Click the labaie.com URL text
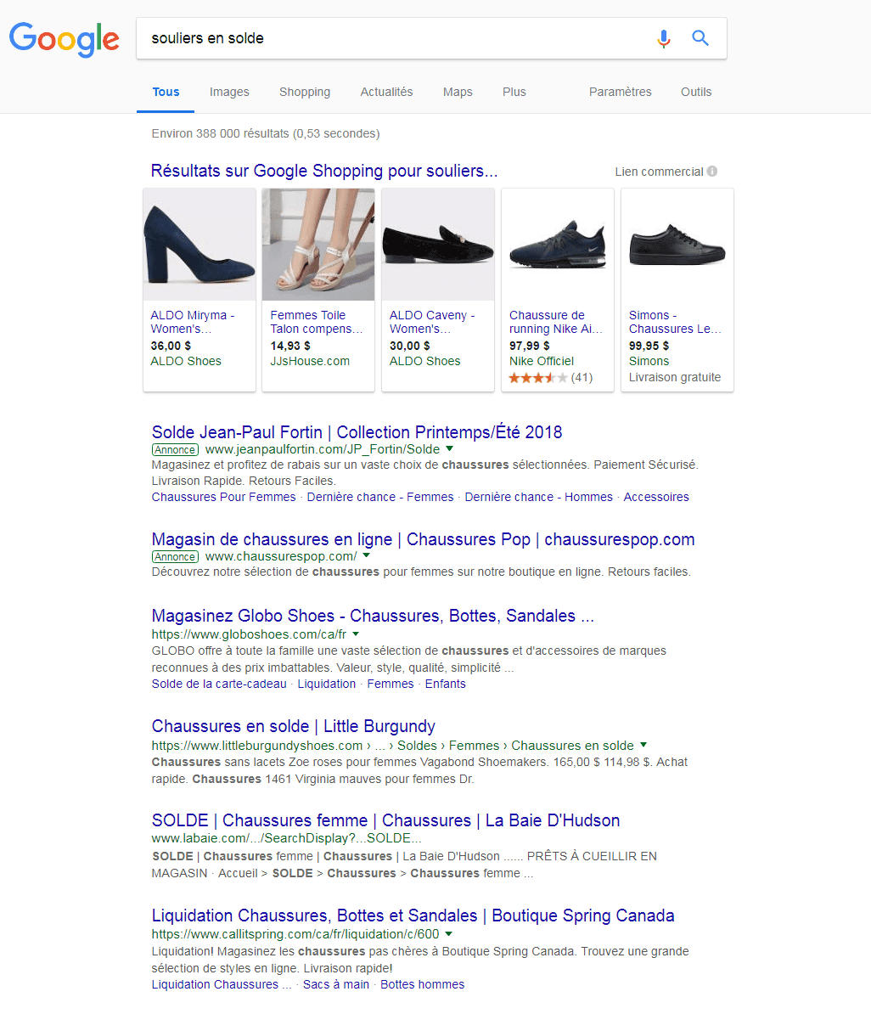871x1014 pixels. click(286, 838)
